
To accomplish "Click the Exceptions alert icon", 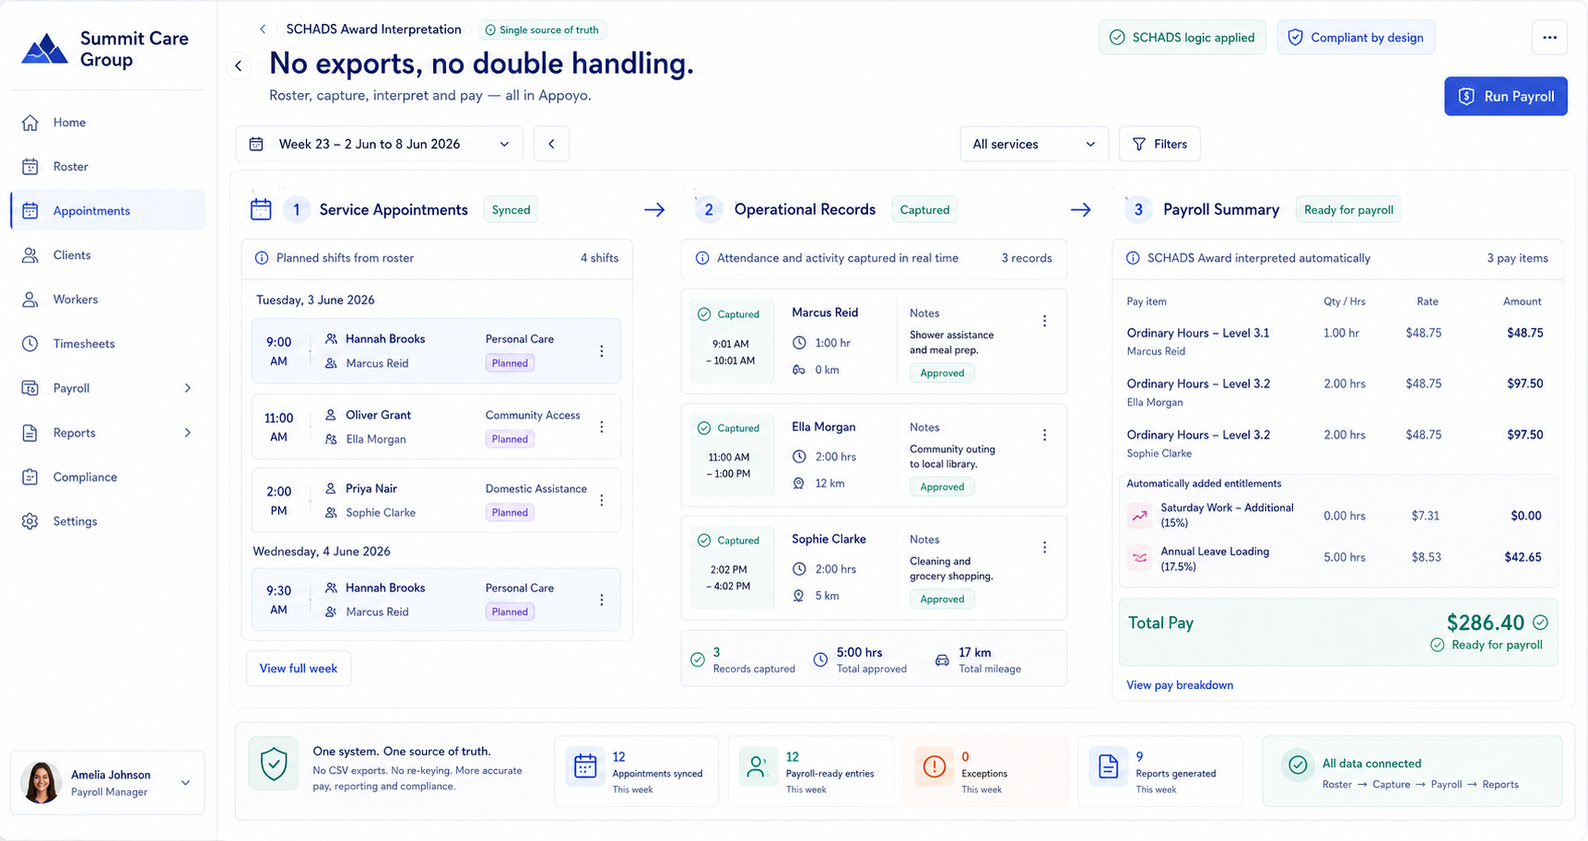I will point(934,766).
